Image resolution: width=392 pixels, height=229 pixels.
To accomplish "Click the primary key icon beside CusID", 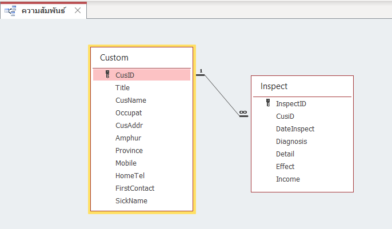I will tap(107, 75).
